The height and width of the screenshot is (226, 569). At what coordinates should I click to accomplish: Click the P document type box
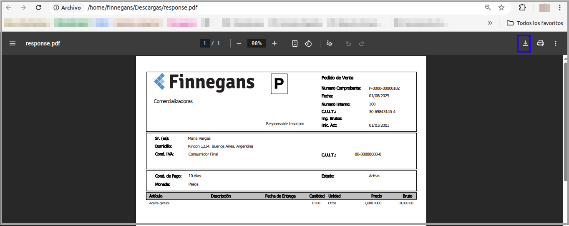[x=279, y=84]
